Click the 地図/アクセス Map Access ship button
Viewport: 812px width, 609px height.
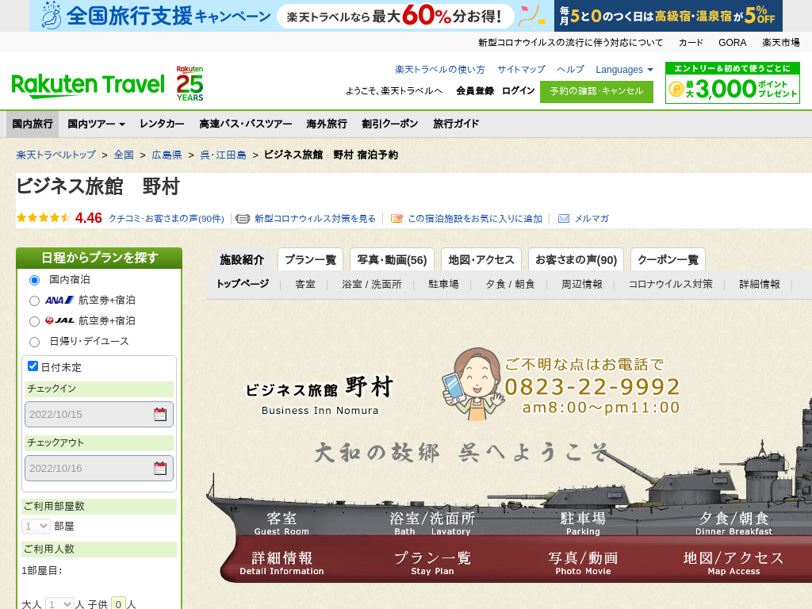pos(733,563)
